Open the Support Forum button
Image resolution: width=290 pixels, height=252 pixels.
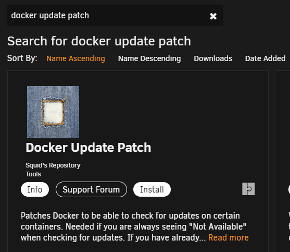click(x=91, y=189)
